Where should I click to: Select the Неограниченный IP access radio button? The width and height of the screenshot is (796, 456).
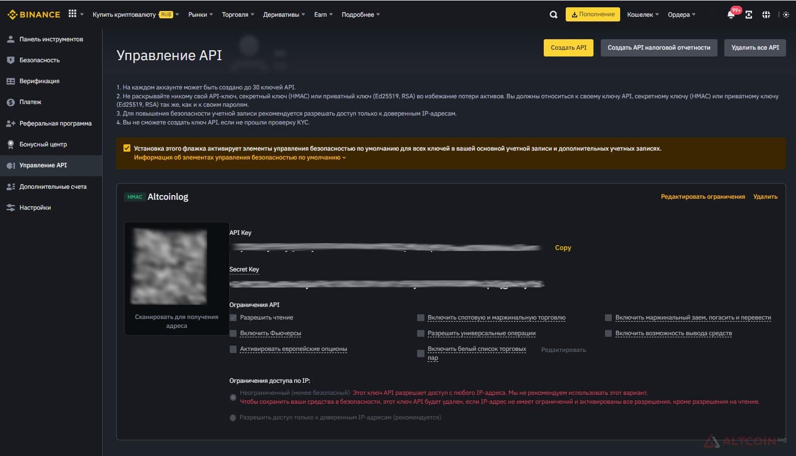coord(233,397)
